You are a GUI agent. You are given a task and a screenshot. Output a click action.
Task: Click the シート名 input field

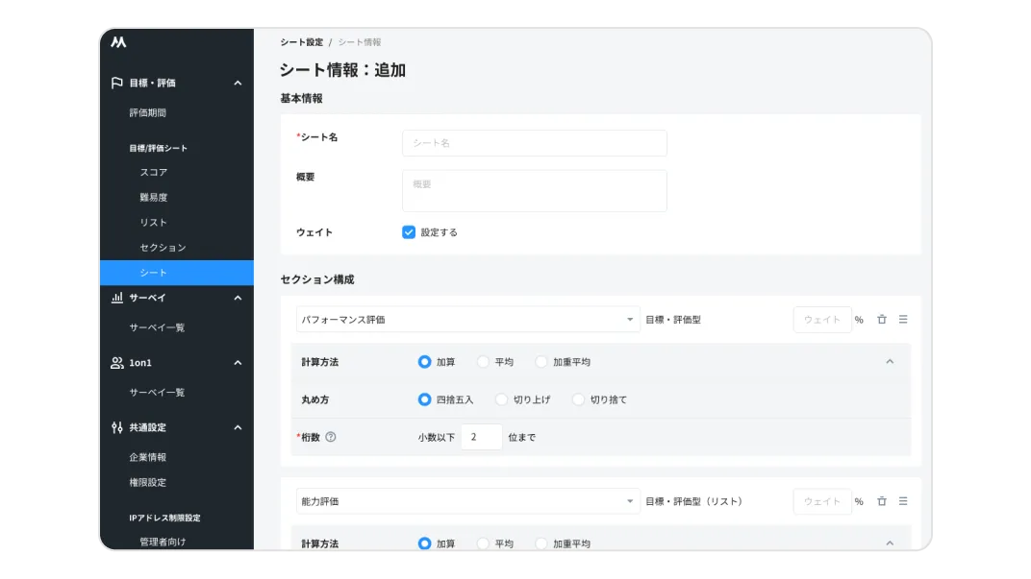(x=534, y=143)
